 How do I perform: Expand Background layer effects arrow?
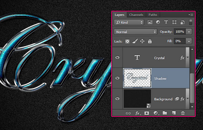coord(187,99)
